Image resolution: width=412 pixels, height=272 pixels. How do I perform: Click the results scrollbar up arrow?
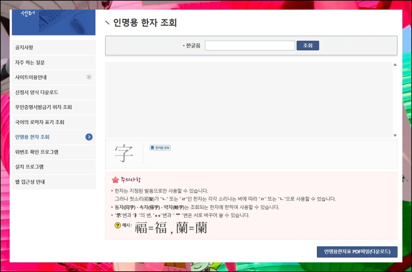(395, 65)
